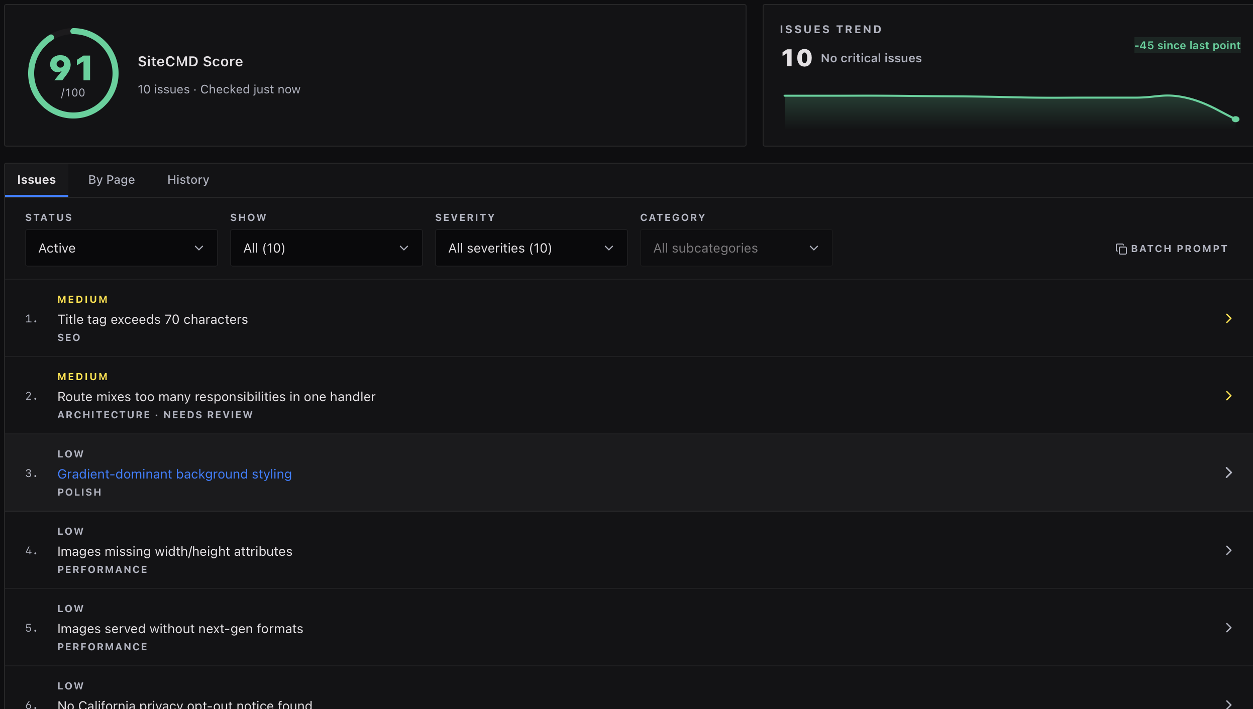1253x709 pixels.
Task: Open the Show dropdown All (10)
Action: (x=326, y=248)
